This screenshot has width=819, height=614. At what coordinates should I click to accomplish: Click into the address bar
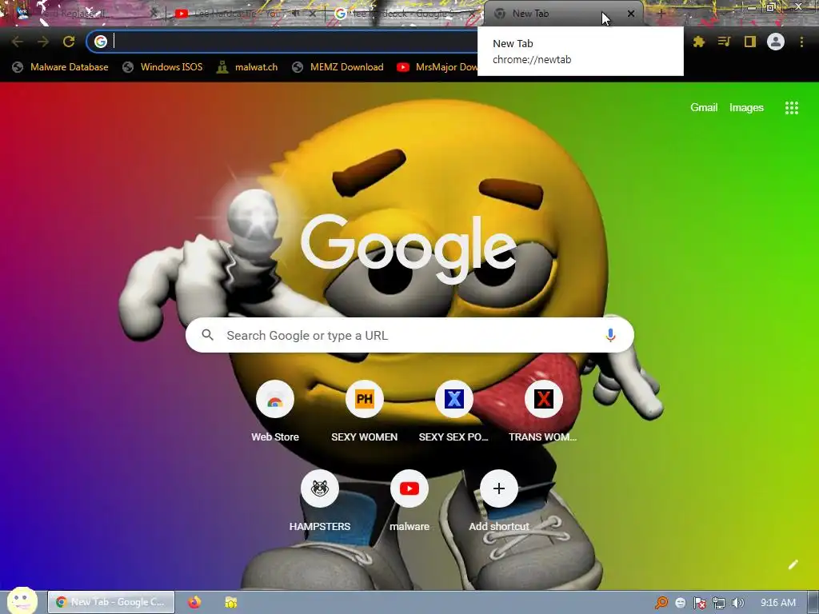[x=293, y=42]
